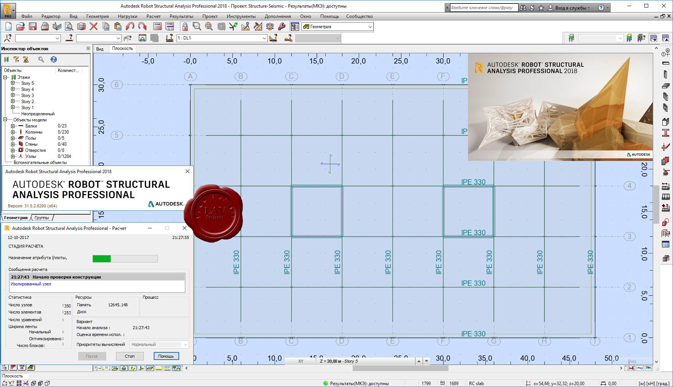The height and width of the screenshot is (387, 673).
Task: Toggle supports symbols display button
Action: [x=124, y=368]
